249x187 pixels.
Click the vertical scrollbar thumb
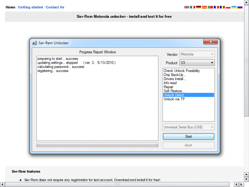(x=247, y=61)
